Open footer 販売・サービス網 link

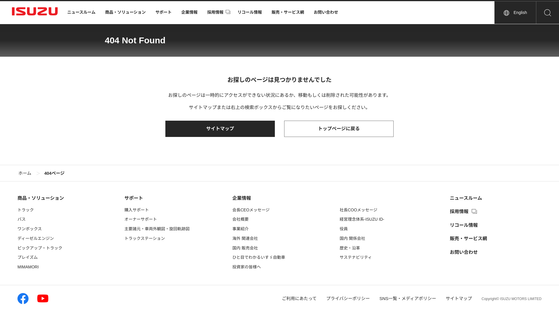(x=468, y=238)
